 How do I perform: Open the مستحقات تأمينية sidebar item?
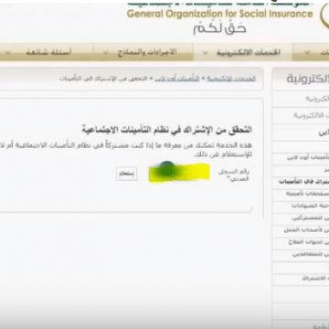tap(307, 194)
